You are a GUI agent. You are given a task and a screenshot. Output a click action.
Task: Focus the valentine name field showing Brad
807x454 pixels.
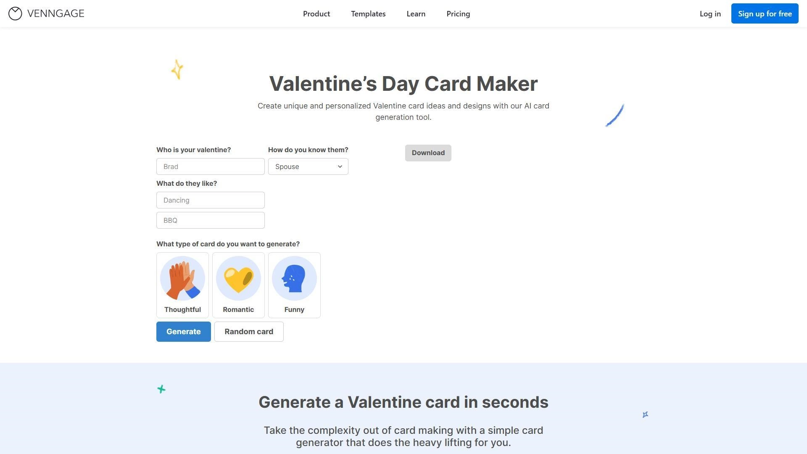click(x=210, y=167)
